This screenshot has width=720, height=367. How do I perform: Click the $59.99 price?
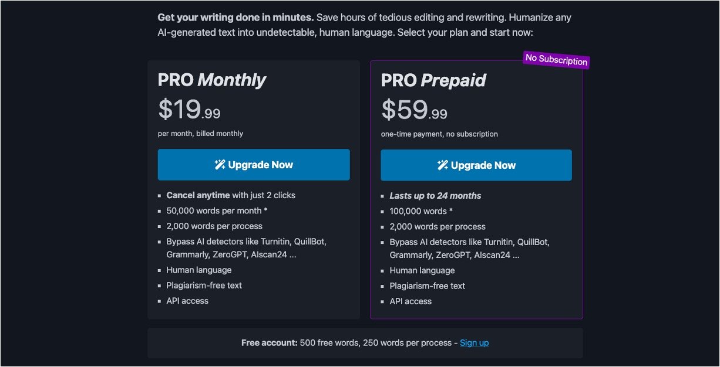point(414,110)
